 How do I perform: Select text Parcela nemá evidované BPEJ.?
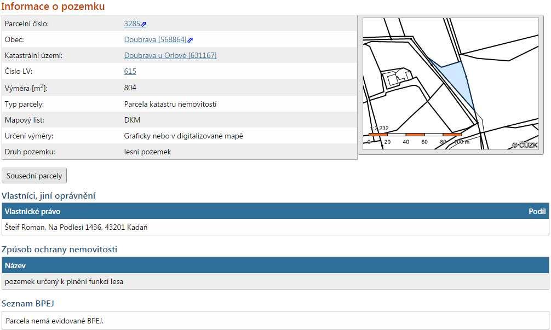[x=54, y=321]
